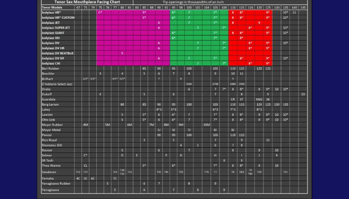Select column header '145'
The width and height of the screenshot is (349, 199).
point(303,7)
